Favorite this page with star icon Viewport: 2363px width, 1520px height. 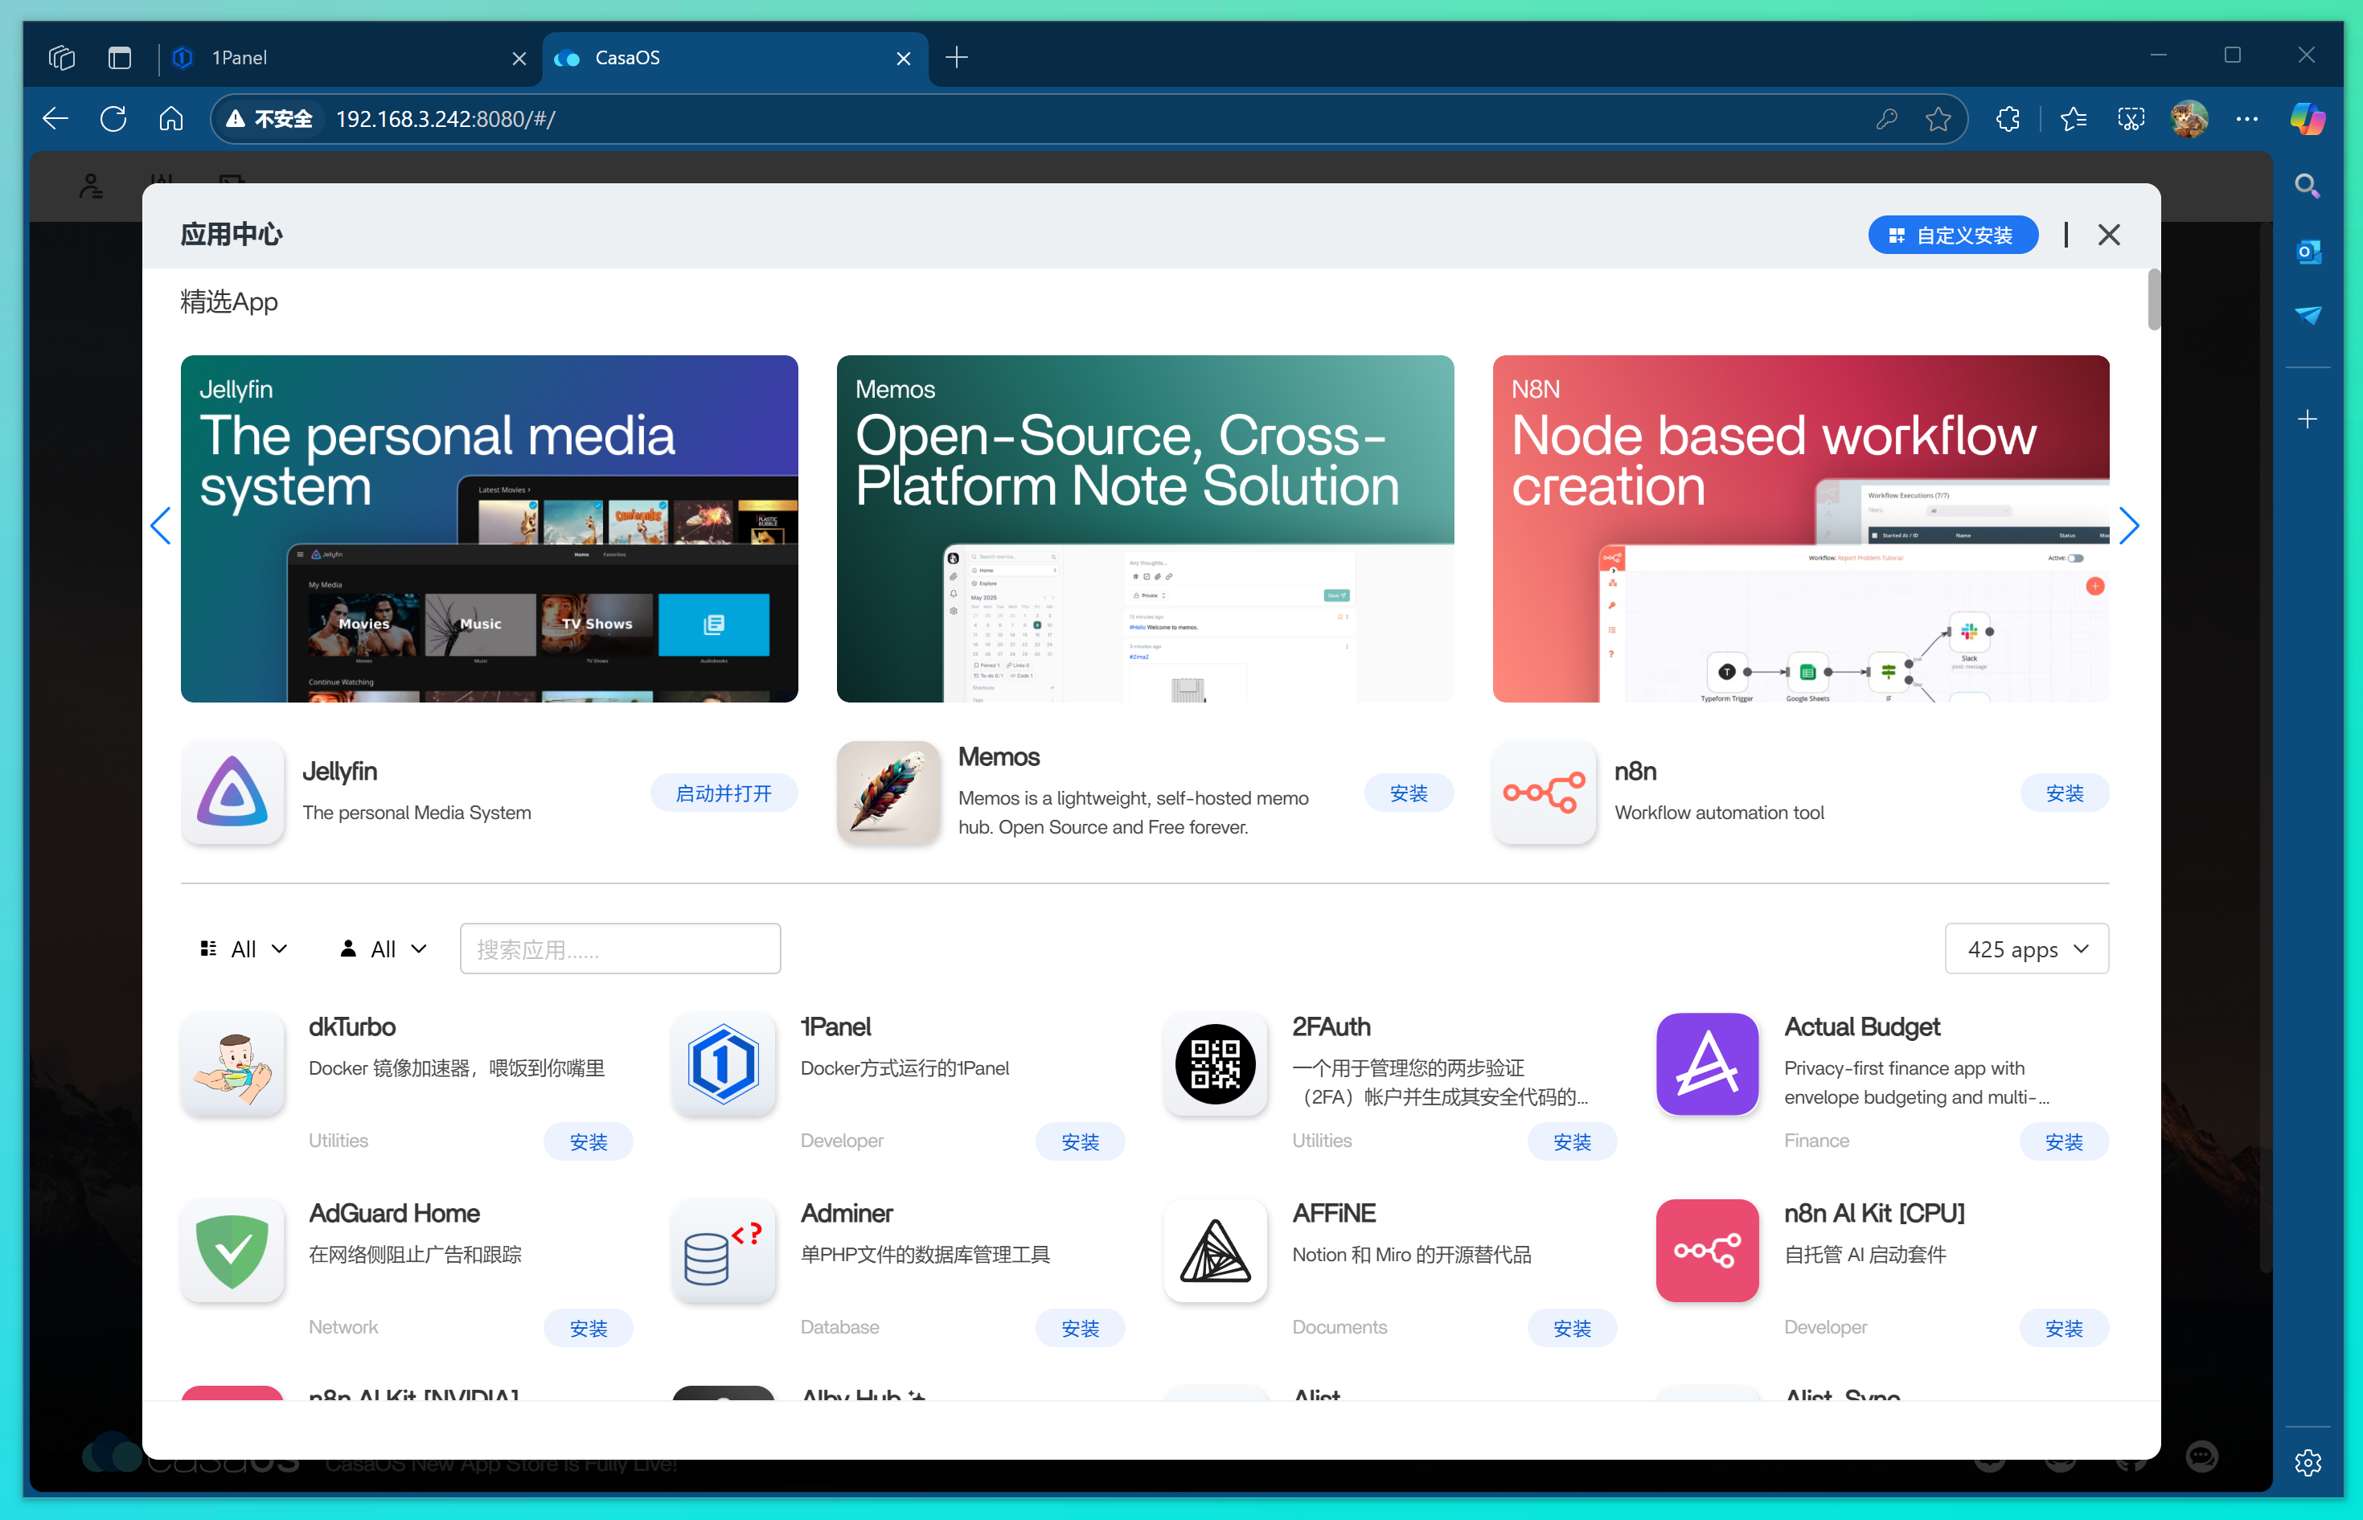point(1938,120)
